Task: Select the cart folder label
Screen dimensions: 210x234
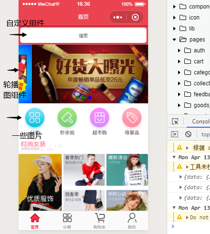Action: 199,61
